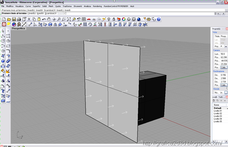Select the Prospettica viewport title tab
The width and height of the screenshot is (228, 147).
[19, 28]
